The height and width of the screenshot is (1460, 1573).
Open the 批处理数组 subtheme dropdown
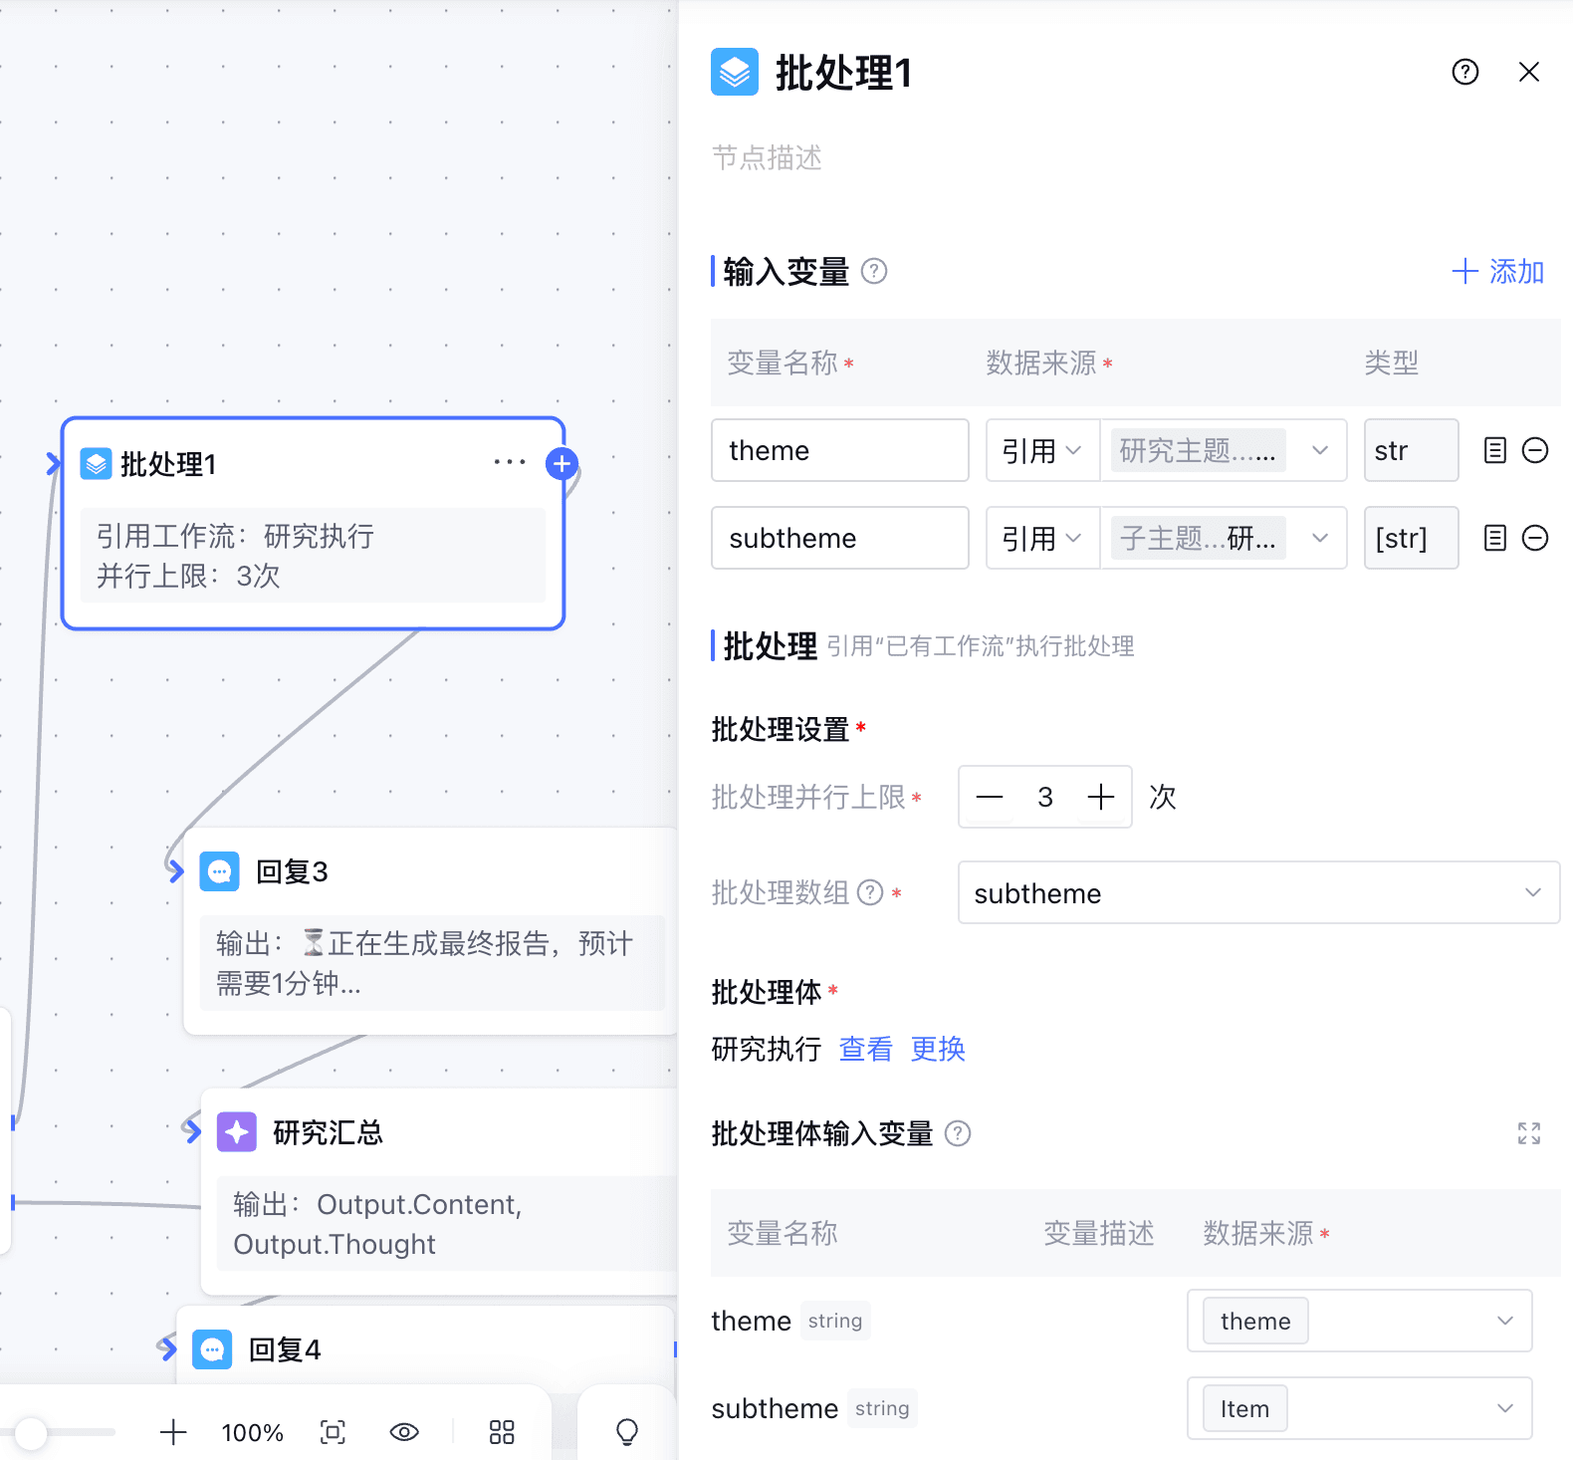click(1257, 893)
